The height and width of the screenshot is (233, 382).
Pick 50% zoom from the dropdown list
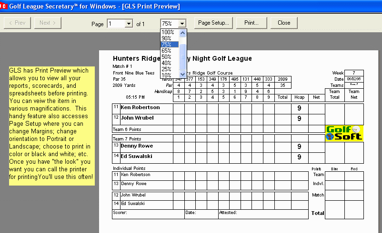(x=167, y=56)
